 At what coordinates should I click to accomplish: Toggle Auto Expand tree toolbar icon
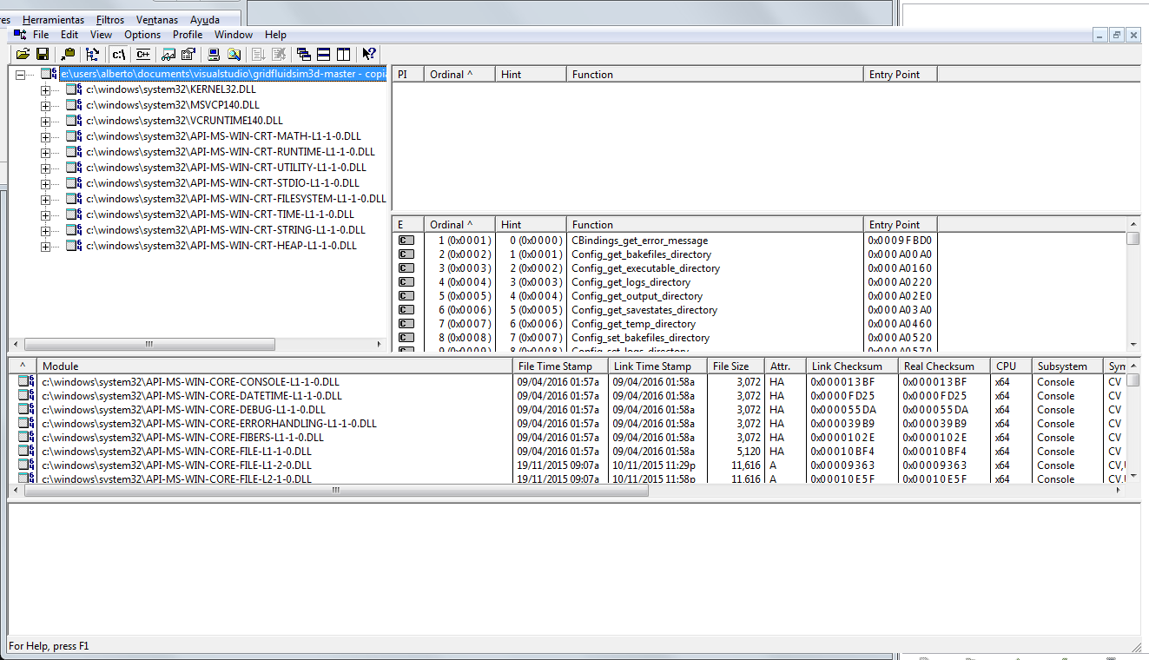coord(92,54)
